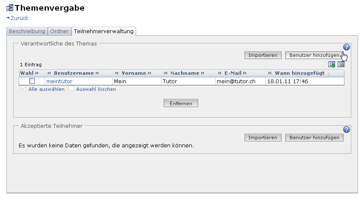Viewport: 364px width, 200px height.
Task: Switch to the Beschreibung tab
Action: [x=27, y=31]
